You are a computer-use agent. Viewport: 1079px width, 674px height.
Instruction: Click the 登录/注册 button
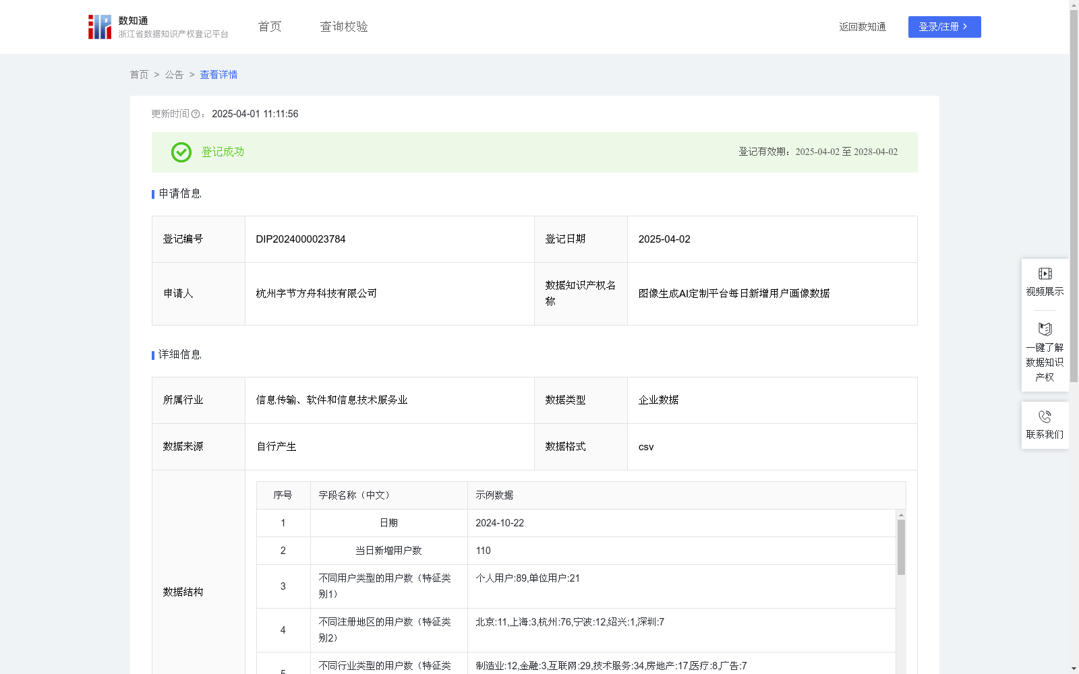tap(944, 27)
